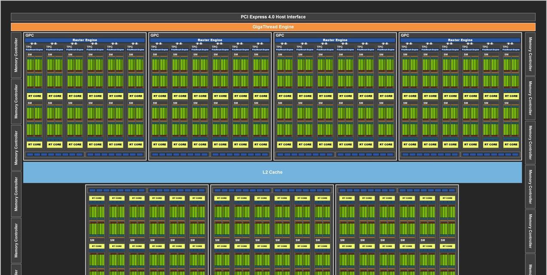Click the Raster Engine bar in the fourth GPC
The image size is (547, 275).
click(460, 40)
